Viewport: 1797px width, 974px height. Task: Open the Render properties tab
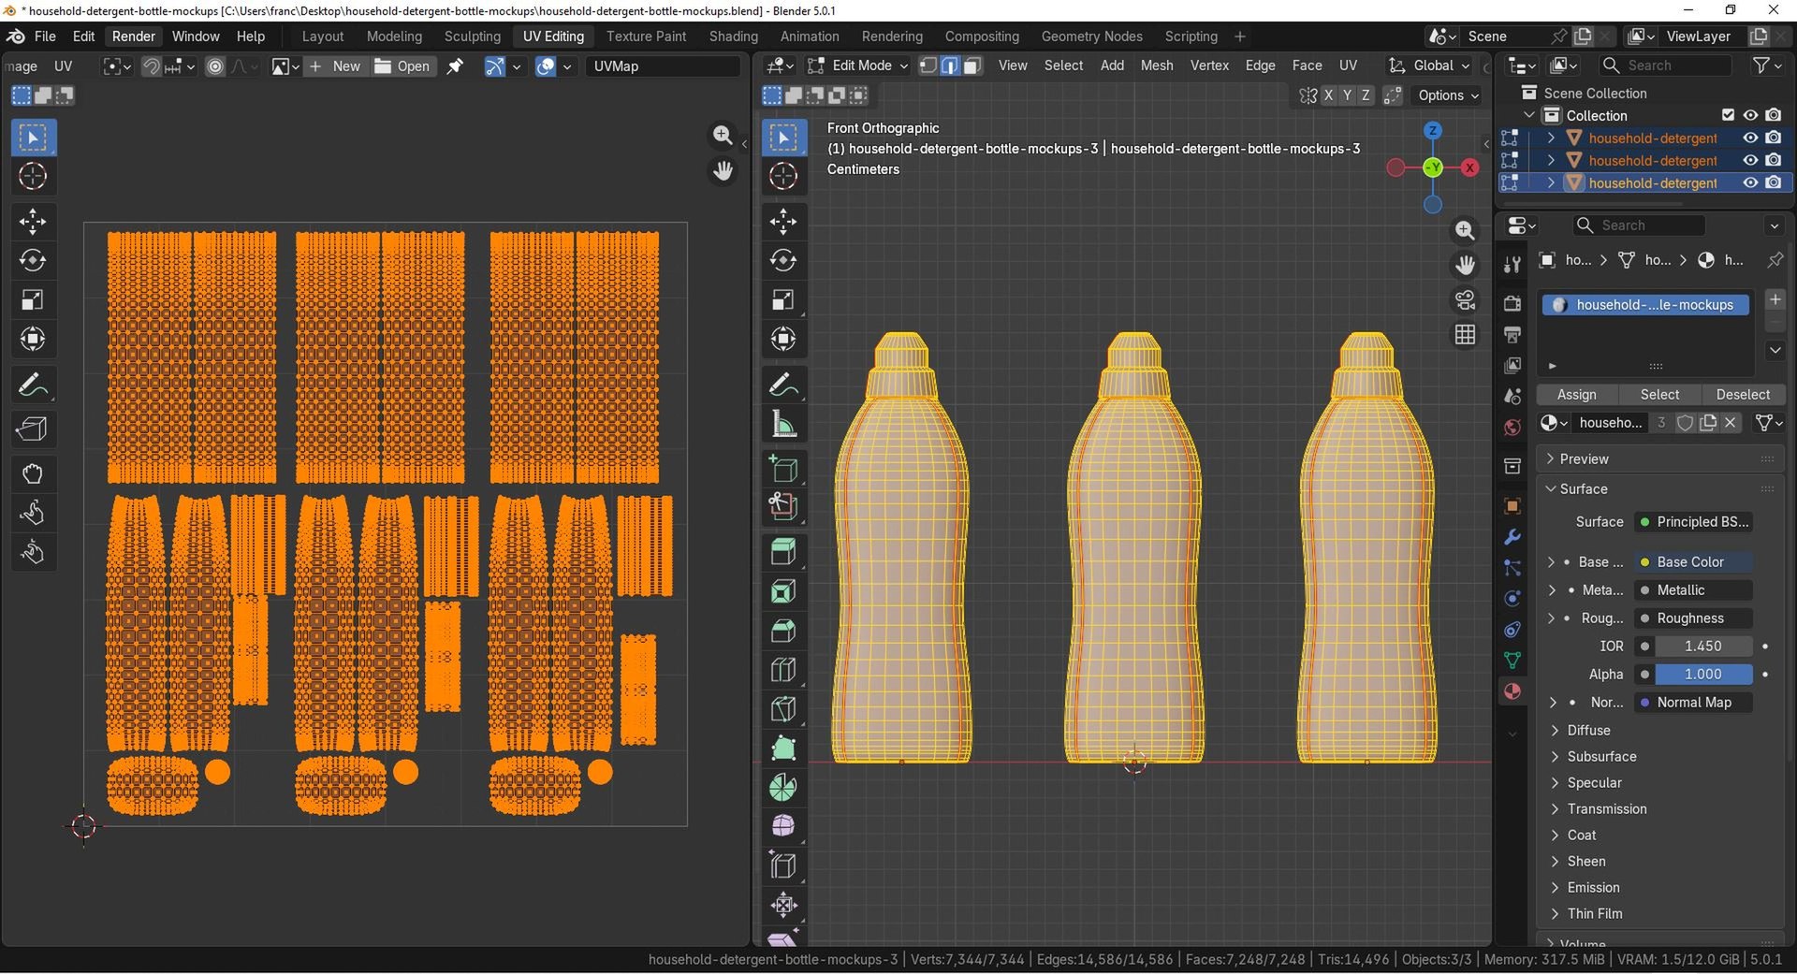tap(1512, 303)
